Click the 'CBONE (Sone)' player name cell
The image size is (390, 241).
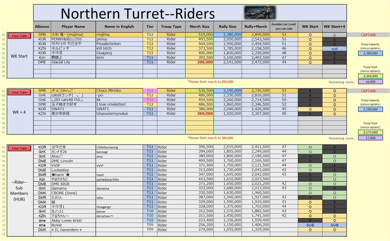point(73,193)
